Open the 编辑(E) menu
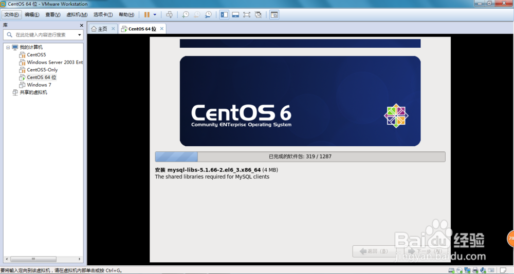 pyautogui.click(x=32, y=15)
